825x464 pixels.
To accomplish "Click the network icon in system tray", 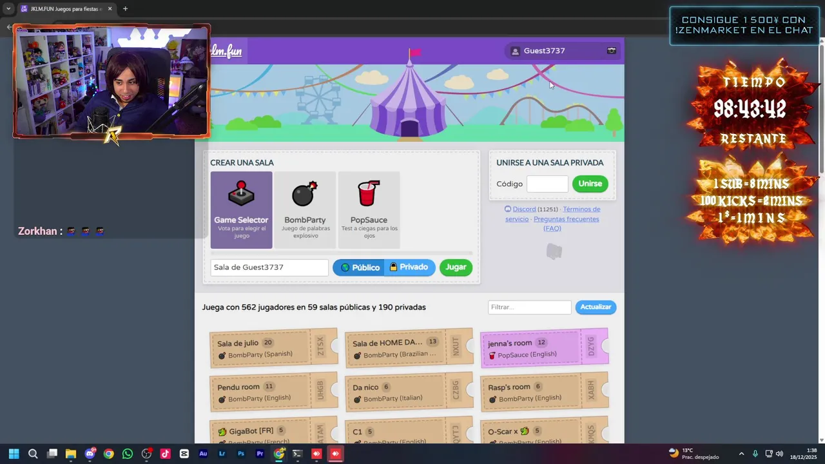I will click(768, 454).
